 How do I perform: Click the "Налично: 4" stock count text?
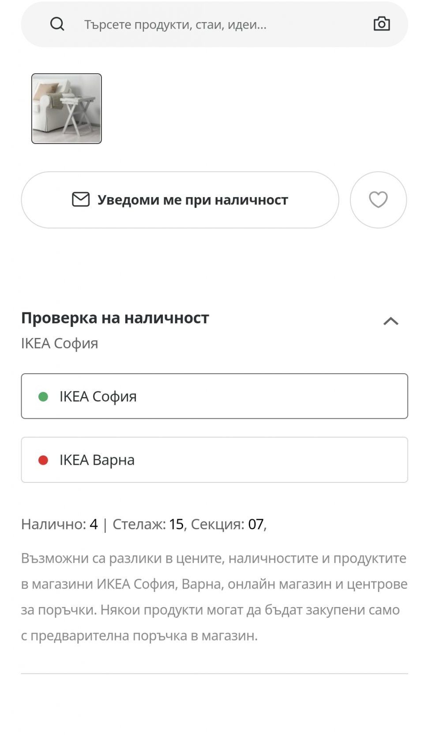[60, 524]
